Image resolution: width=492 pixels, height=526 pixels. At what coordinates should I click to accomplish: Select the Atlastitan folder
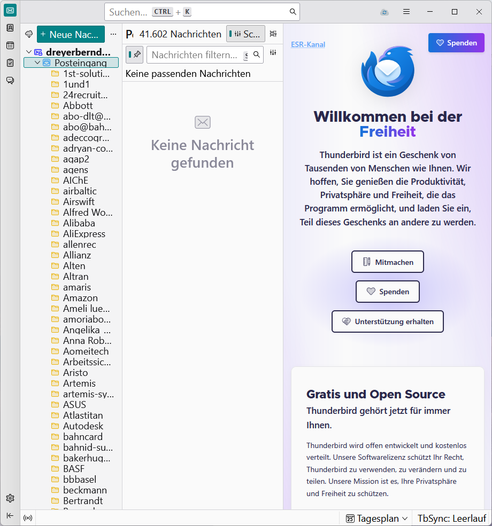pyautogui.click(x=83, y=415)
